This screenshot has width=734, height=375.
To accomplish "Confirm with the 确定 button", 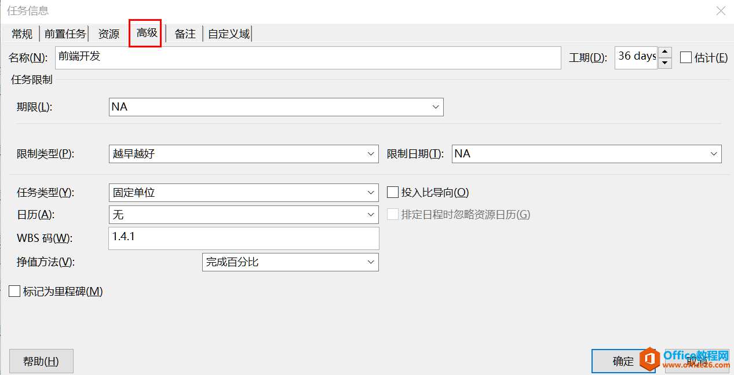I will tap(623, 361).
